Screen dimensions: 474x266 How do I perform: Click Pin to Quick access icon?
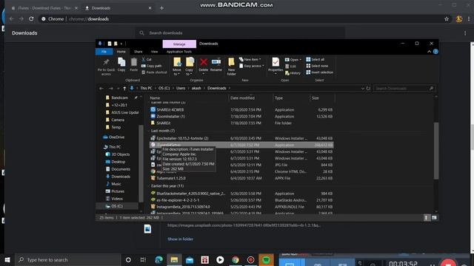click(x=106, y=62)
